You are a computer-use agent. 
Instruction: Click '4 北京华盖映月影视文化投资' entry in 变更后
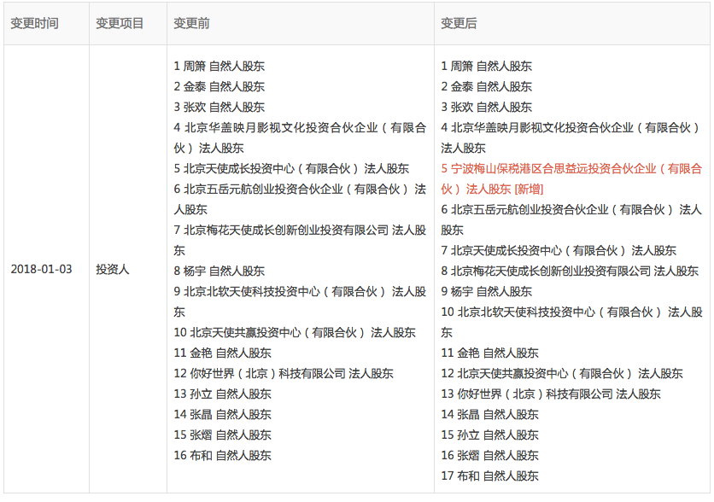[571, 137]
